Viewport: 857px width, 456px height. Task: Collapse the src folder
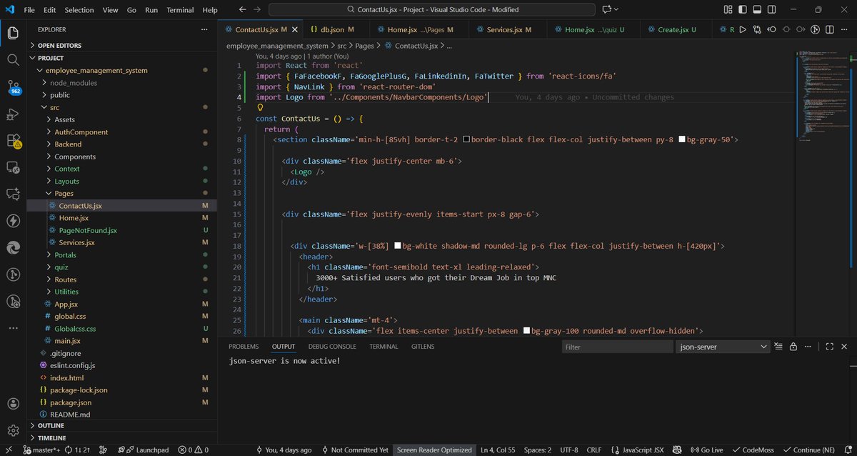pyautogui.click(x=121, y=107)
